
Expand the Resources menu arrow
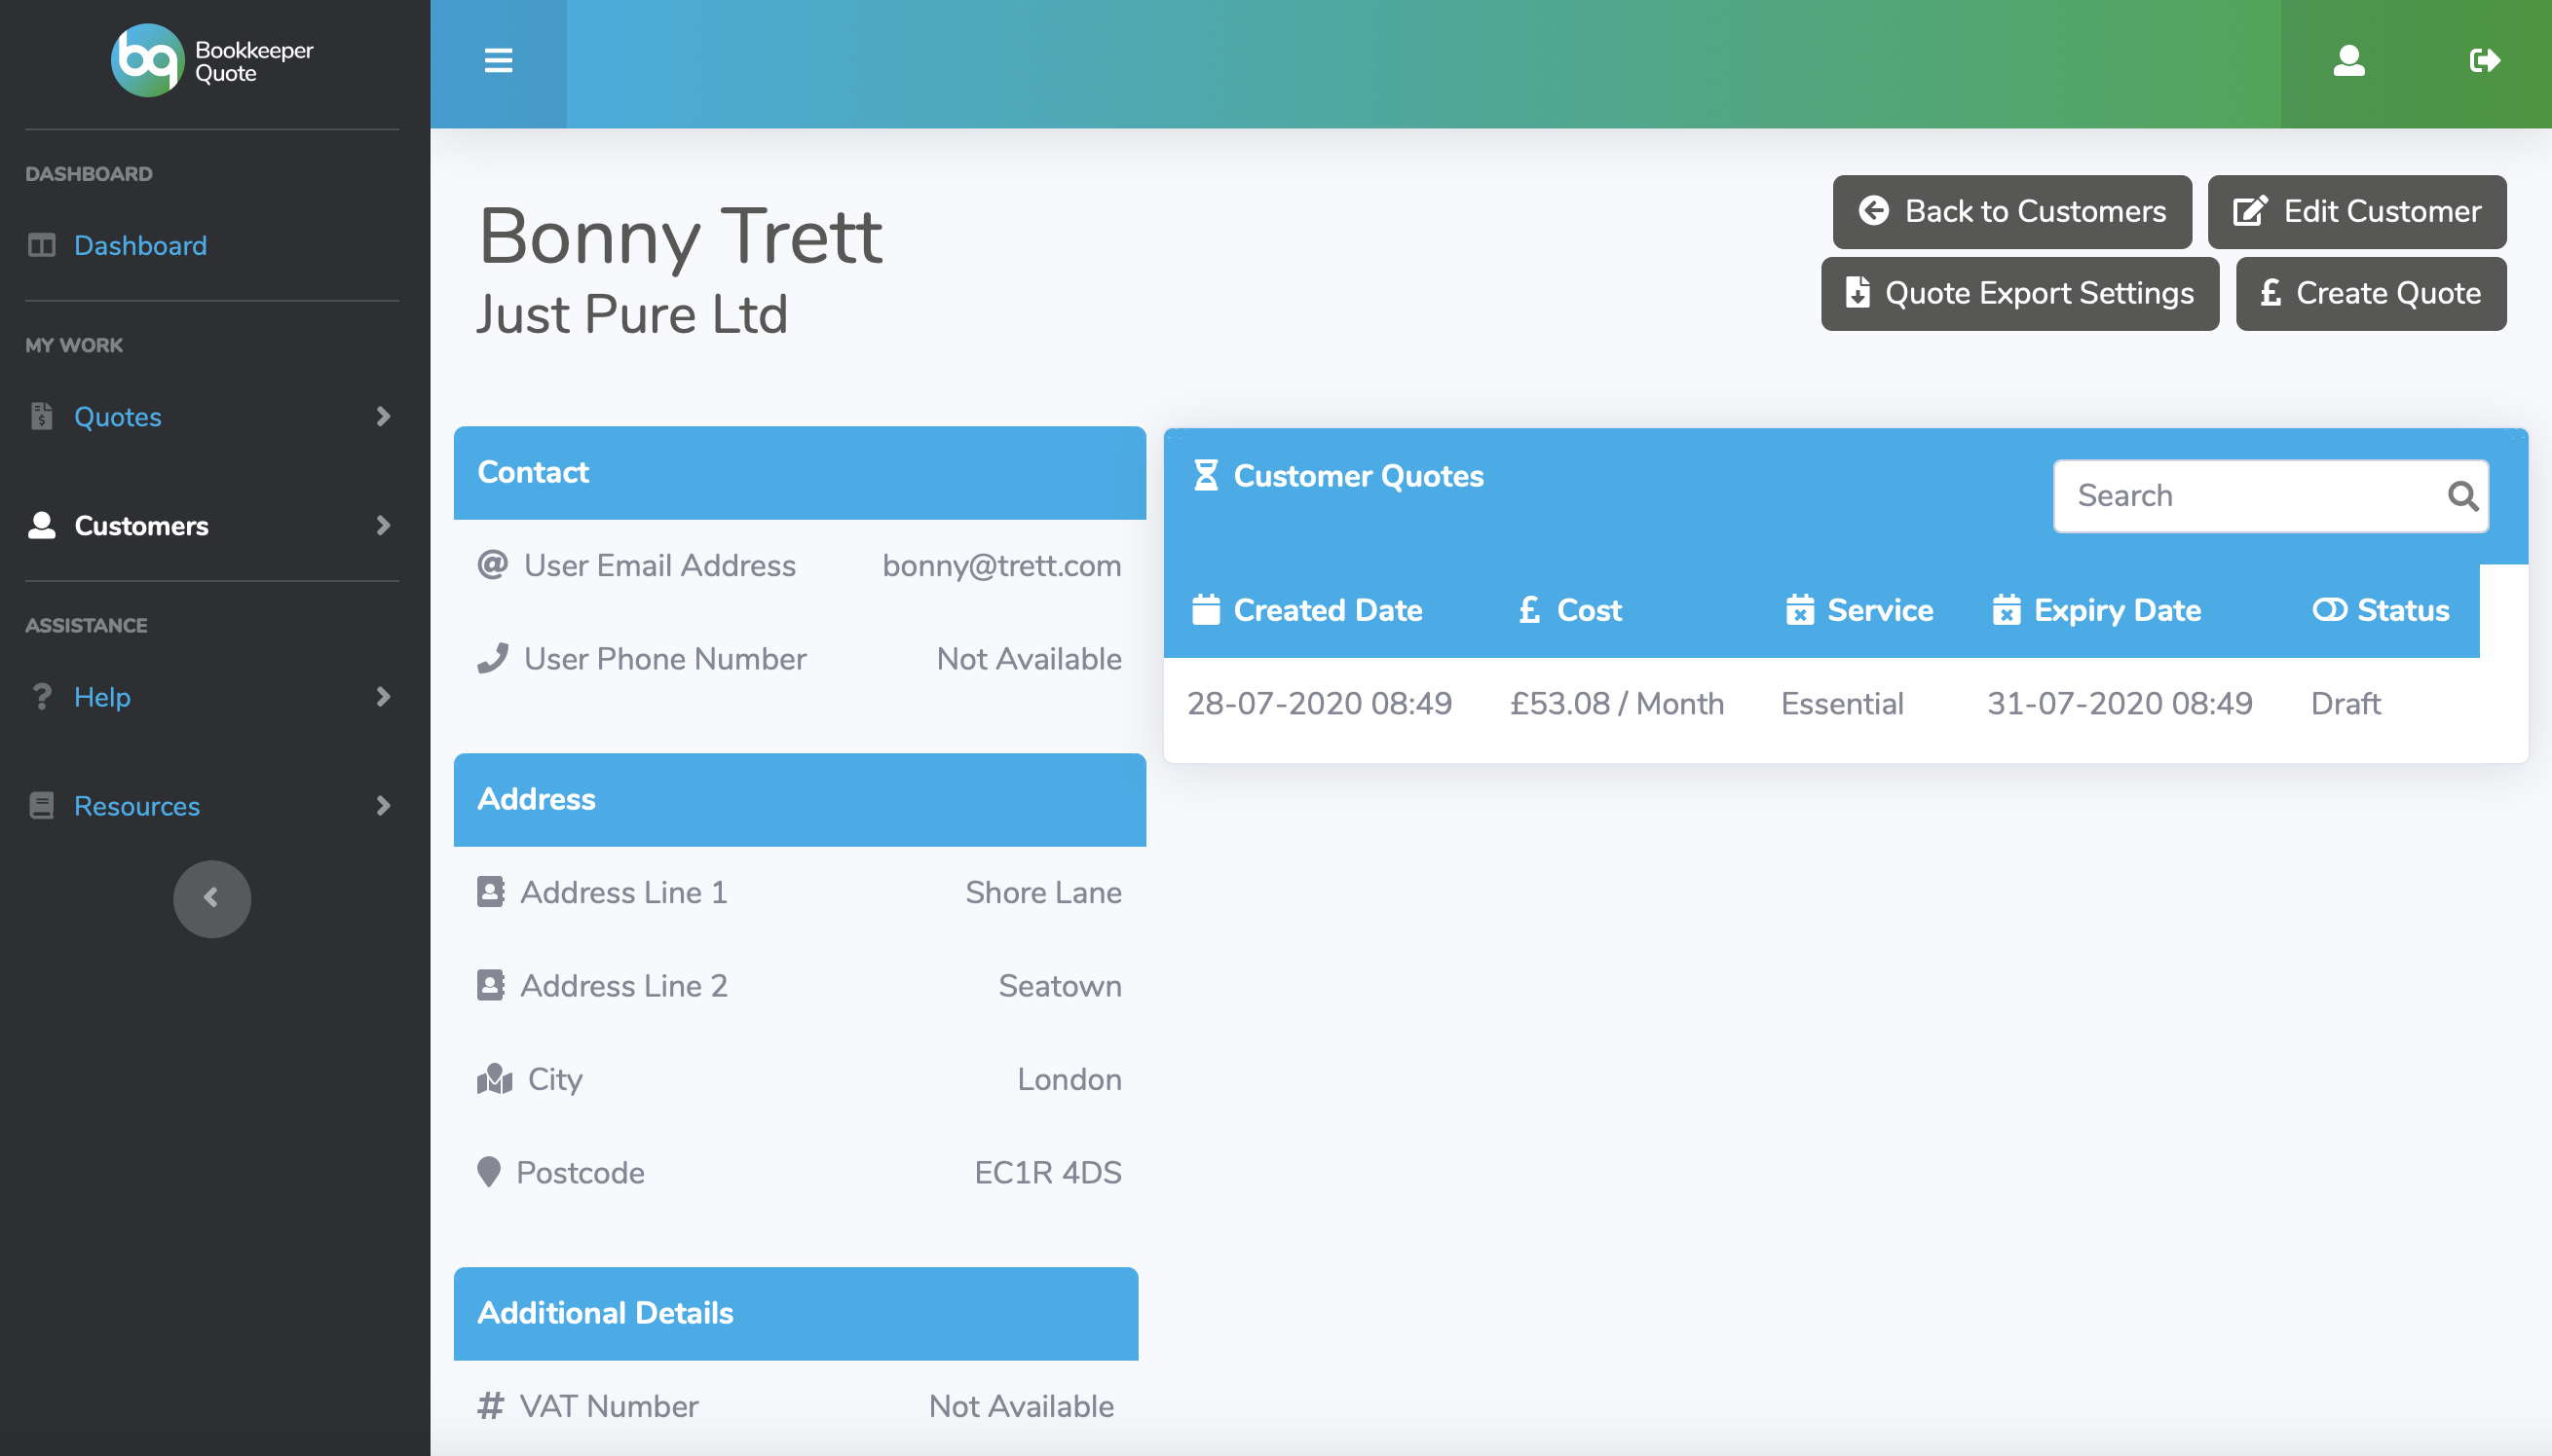pos(382,806)
